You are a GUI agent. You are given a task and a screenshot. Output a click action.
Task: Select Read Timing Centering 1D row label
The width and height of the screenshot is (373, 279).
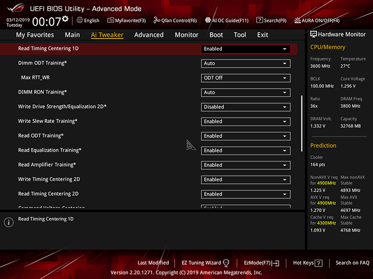(x=48, y=49)
